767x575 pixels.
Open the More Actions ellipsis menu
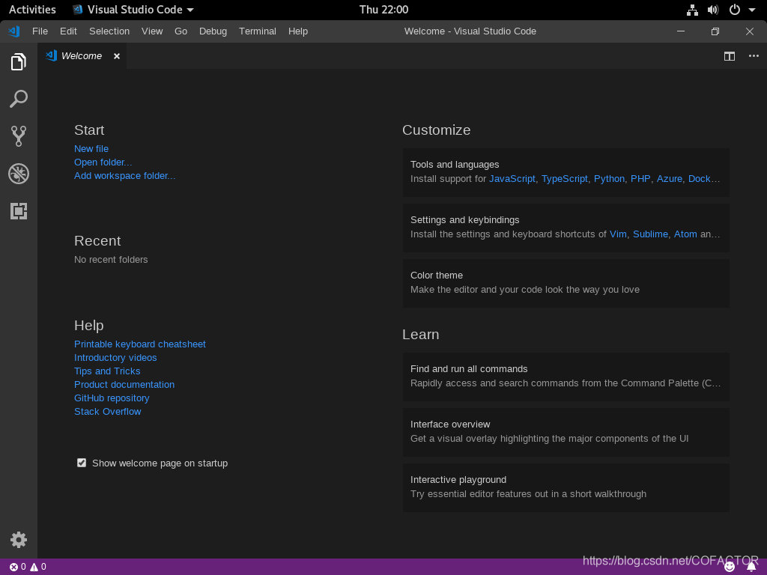(x=754, y=56)
